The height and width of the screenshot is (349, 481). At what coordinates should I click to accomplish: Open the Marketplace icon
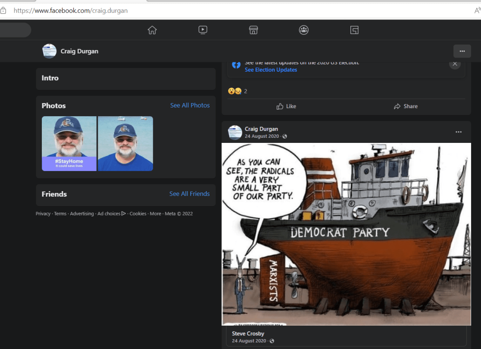(253, 30)
